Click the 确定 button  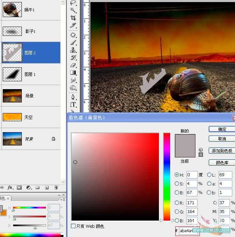coord(222,129)
